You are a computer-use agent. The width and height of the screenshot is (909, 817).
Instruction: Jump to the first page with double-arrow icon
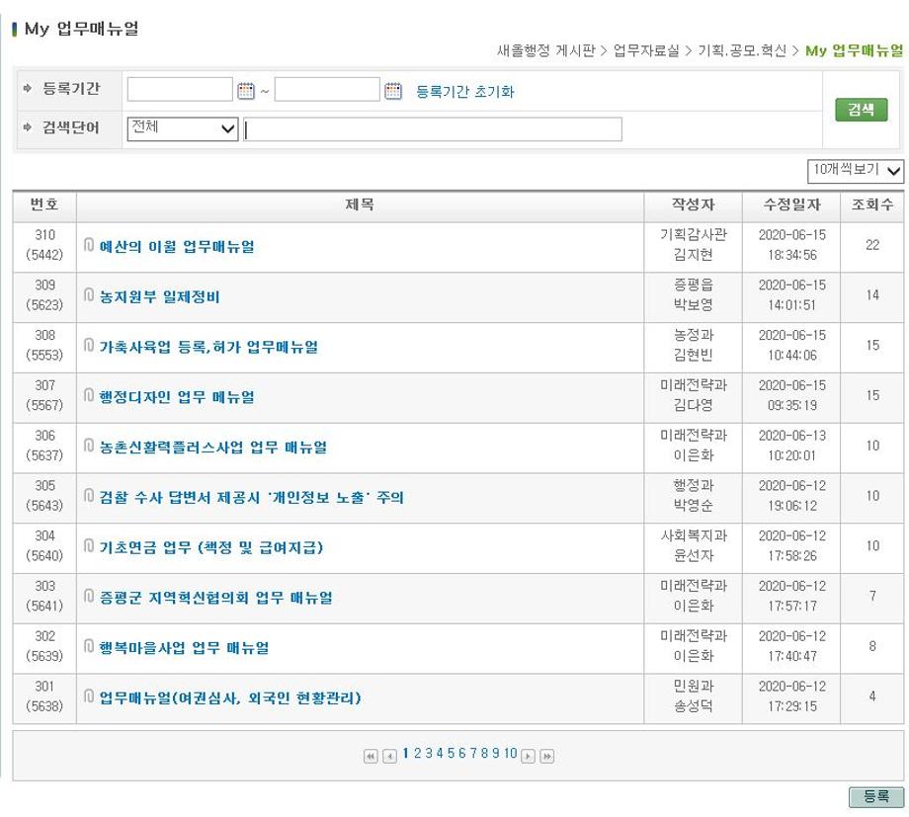[x=370, y=754]
